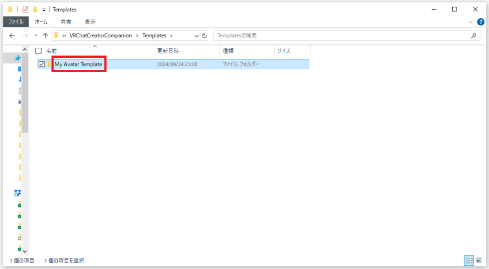
Task: Click Properties icon in quick access toolbar
Action: [25, 10]
